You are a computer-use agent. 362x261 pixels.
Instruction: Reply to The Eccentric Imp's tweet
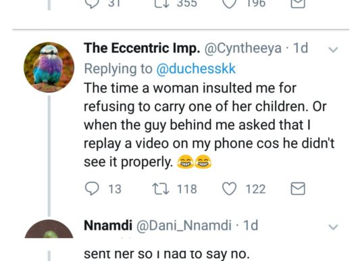point(92,189)
